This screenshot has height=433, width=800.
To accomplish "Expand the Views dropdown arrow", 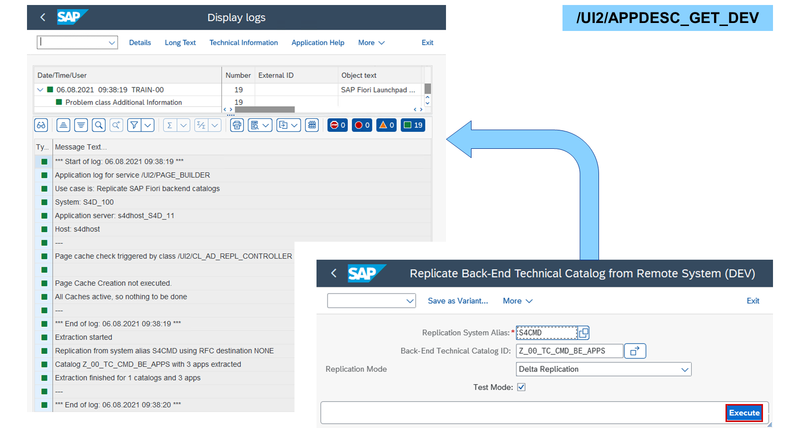I will 266,125.
